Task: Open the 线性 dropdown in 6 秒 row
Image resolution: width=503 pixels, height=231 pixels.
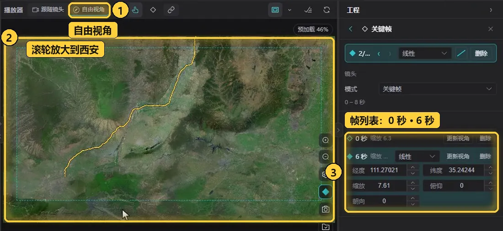Action: 417,156
